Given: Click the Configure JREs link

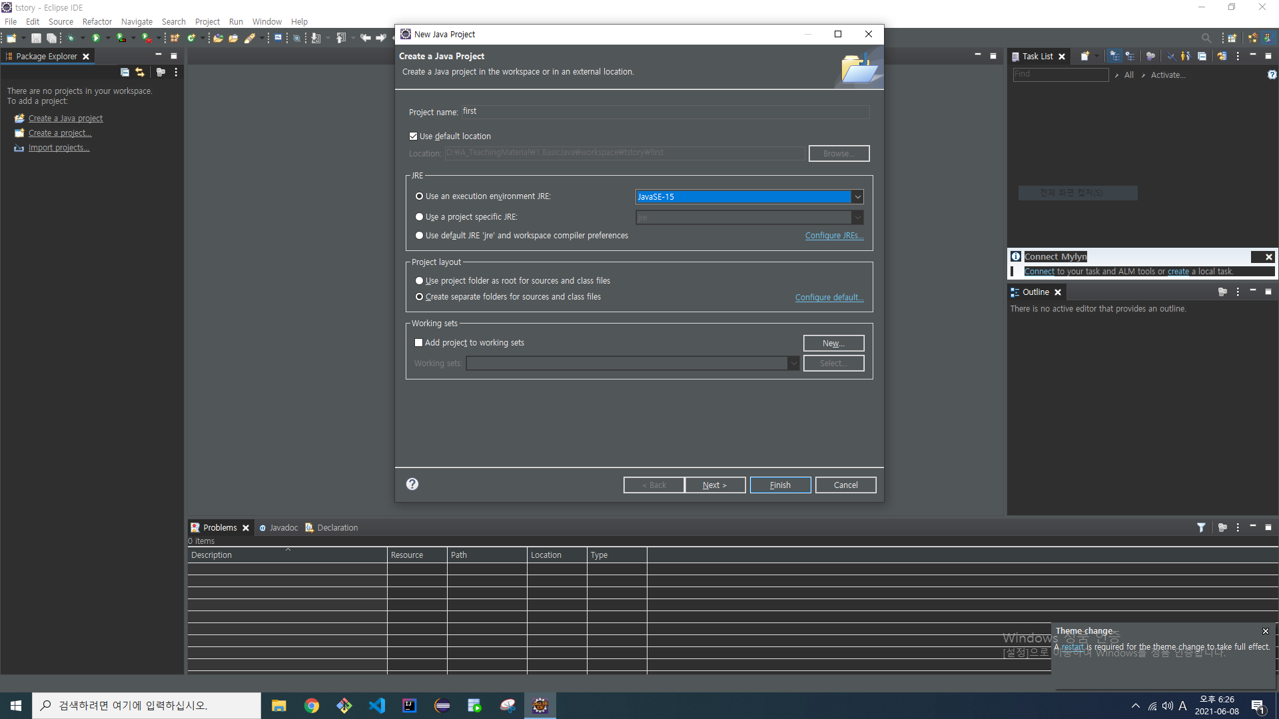Looking at the screenshot, I should [834, 236].
